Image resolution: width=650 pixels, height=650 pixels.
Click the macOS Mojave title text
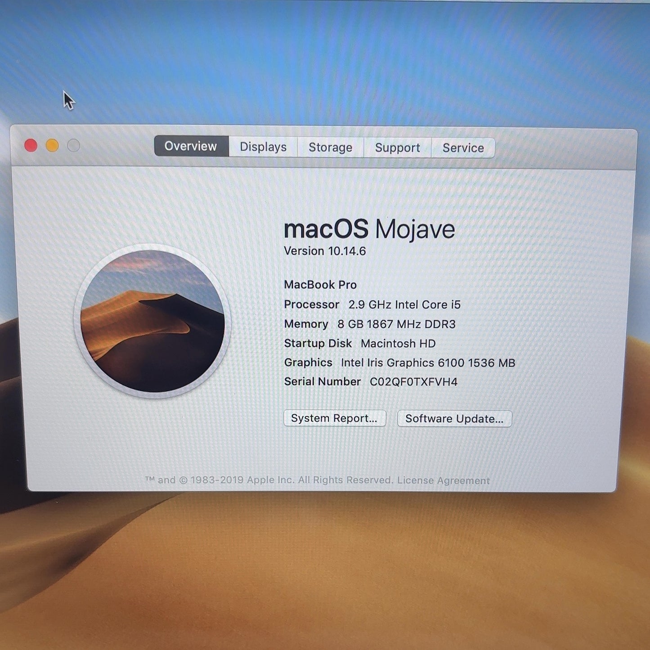coord(369,229)
